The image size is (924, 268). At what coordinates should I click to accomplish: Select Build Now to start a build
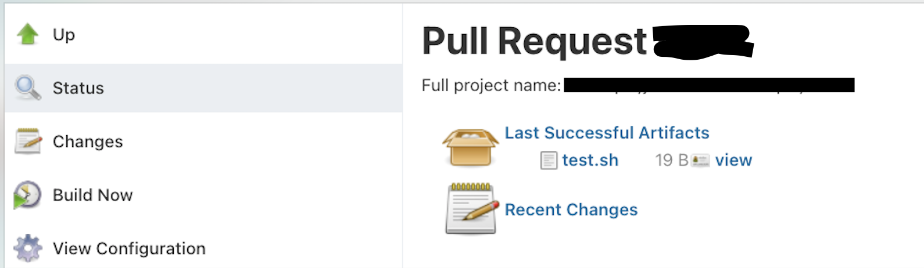(93, 195)
